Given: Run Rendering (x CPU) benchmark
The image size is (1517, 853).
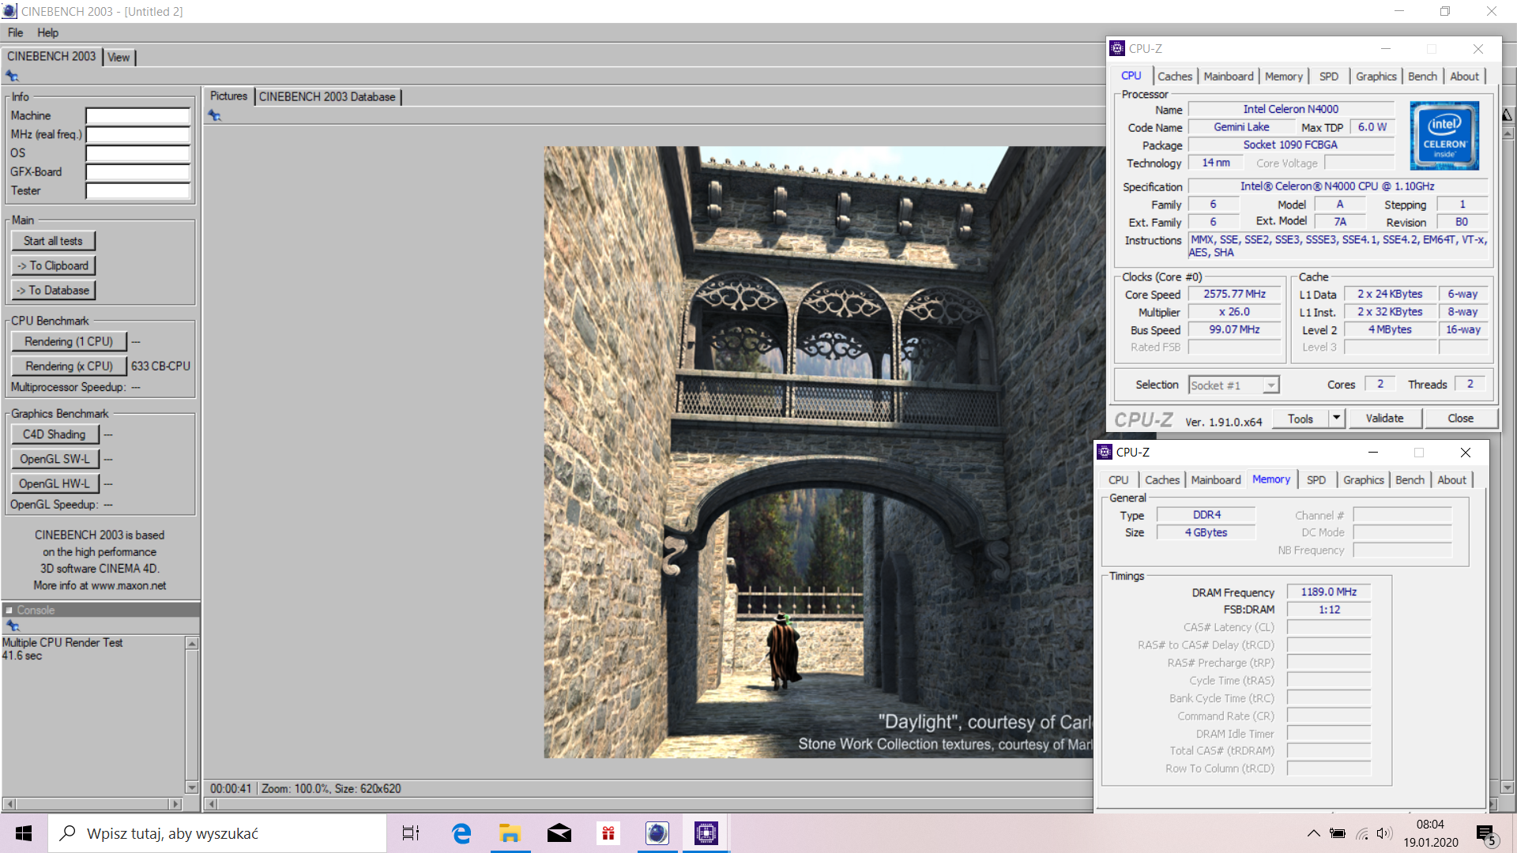Looking at the screenshot, I should click(69, 366).
